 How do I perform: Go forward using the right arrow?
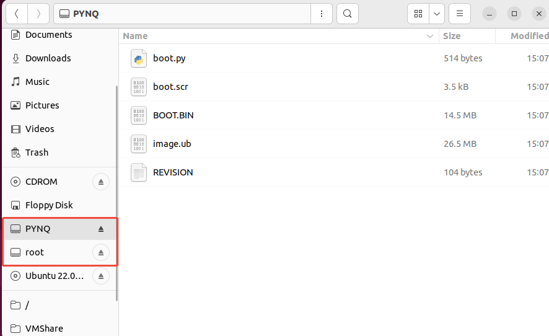(x=38, y=14)
